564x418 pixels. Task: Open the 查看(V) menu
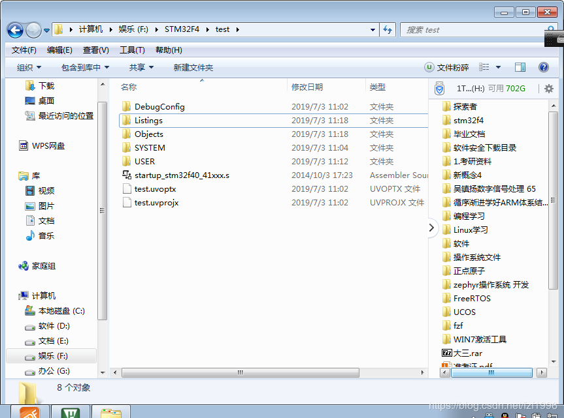[95, 50]
